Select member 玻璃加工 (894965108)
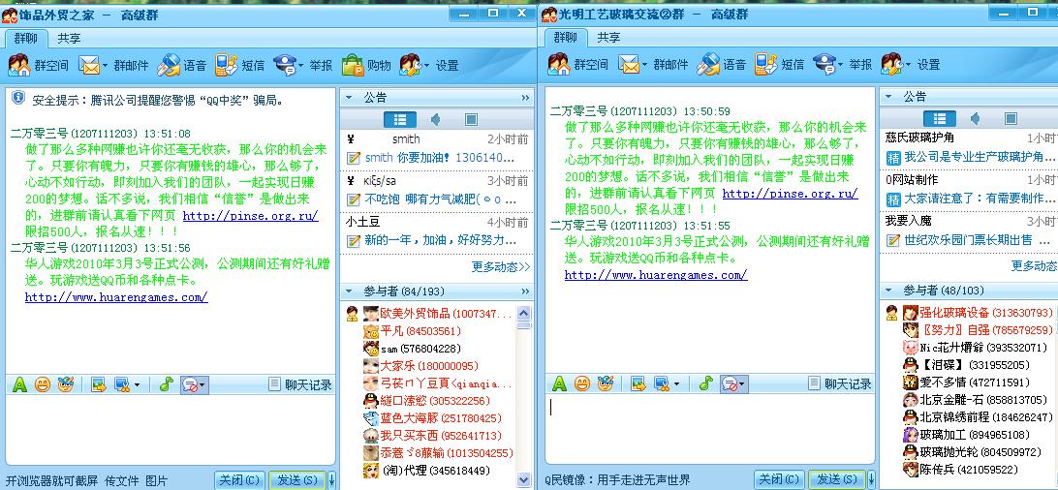The height and width of the screenshot is (490, 1058). click(966, 435)
